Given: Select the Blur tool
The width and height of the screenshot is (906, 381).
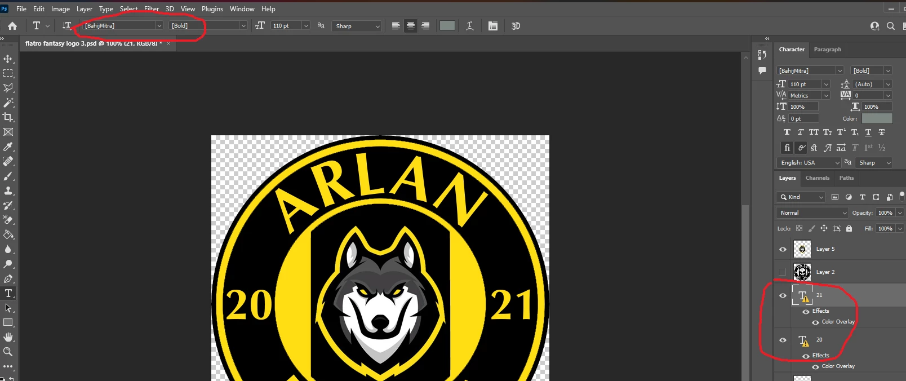Looking at the screenshot, I should 8,249.
